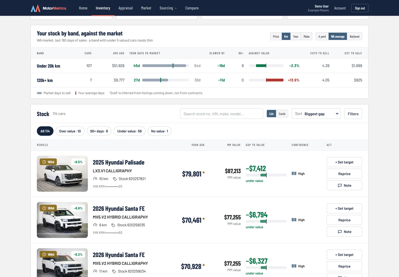
Task: Click the confidence bars icon for the $70,928 Santa FE
Action: click(x=294, y=266)
